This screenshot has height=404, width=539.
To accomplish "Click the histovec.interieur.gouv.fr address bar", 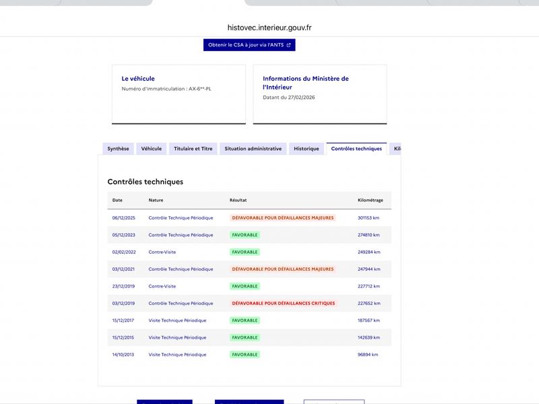I will pos(269,28).
